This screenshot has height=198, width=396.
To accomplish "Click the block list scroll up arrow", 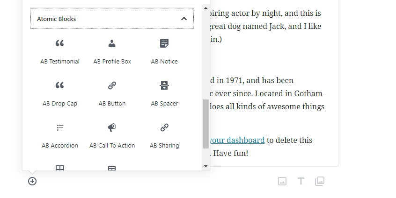I will (205, 8).
